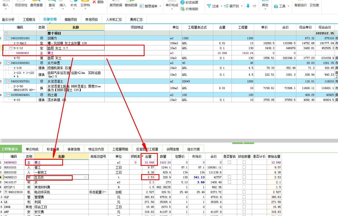Switch to 人材机汇总 tab

(x=114, y=19)
